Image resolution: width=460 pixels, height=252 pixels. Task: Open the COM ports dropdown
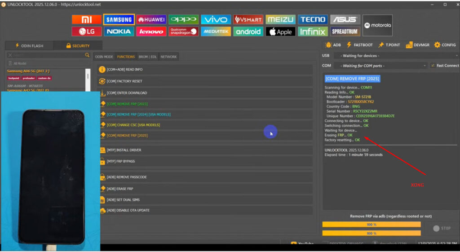coord(380,66)
